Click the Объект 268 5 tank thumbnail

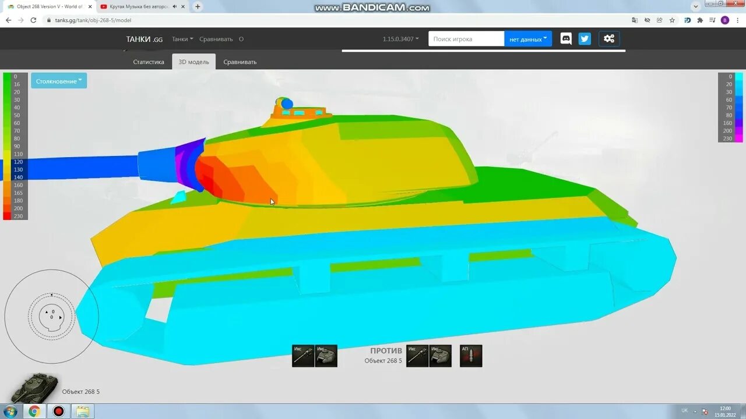(x=34, y=388)
